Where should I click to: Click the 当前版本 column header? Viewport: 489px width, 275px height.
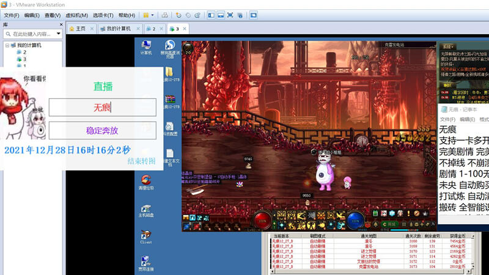coord(281,236)
